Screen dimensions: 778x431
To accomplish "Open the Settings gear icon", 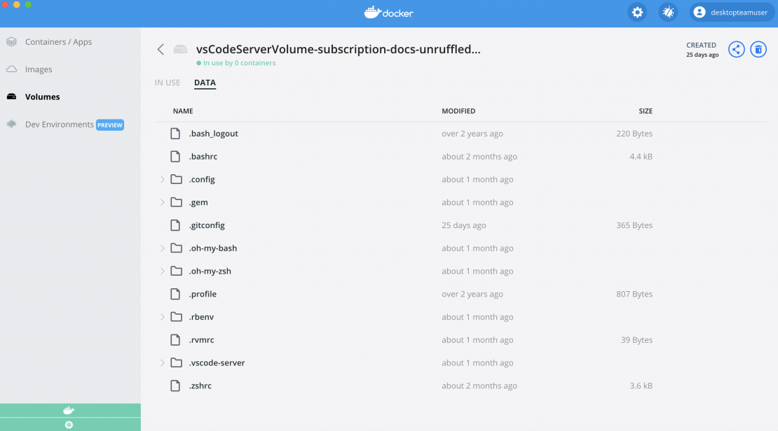I will [x=637, y=13].
